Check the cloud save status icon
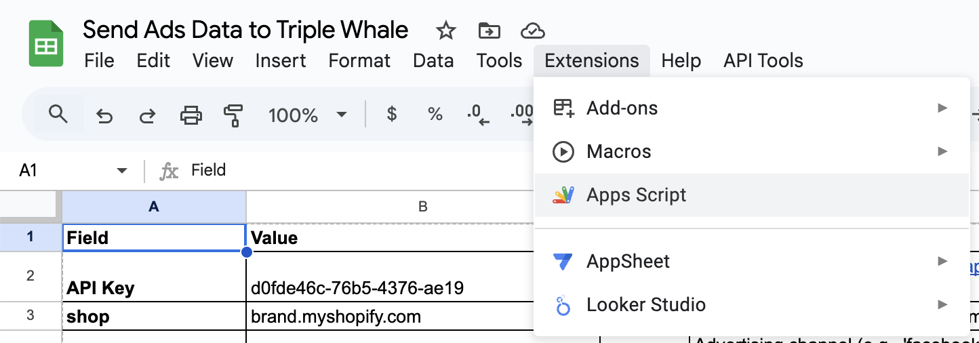This screenshot has height=343, width=979. pyautogui.click(x=533, y=31)
